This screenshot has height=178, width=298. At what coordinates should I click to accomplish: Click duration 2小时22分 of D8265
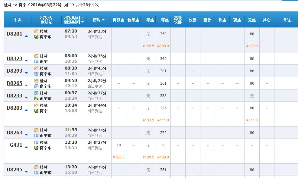pyautogui.click(x=97, y=81)
